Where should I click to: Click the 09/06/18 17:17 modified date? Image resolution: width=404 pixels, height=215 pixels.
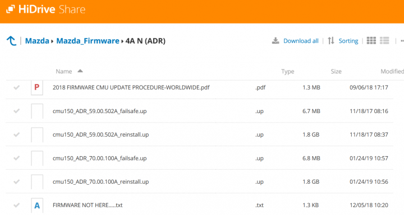[x=369, y=87]
